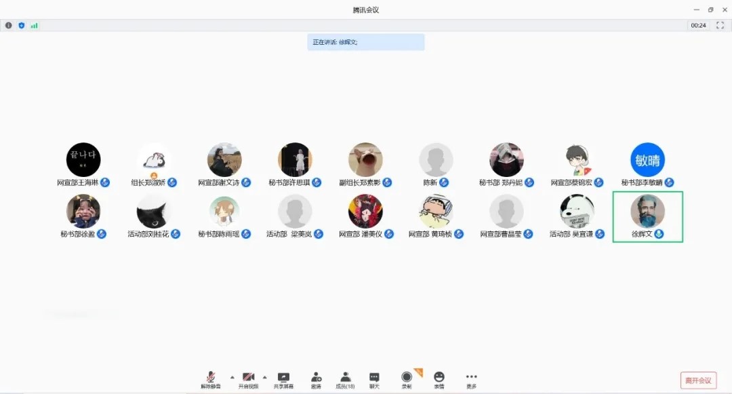This screenshot has width=732, height=394.
Task: Expand video options arrow beside camera
Action: [x=264, y=376]
